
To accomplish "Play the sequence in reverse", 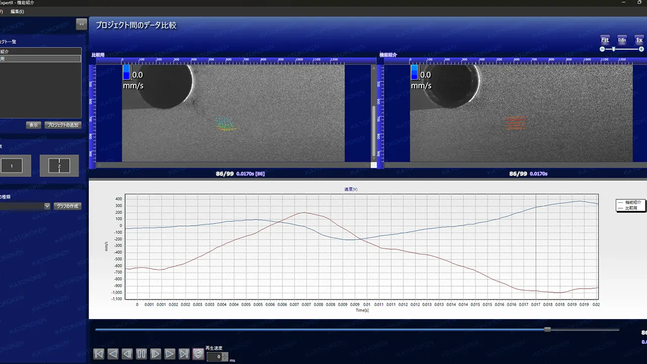I will pyautogui.click(x=113, y=354).
